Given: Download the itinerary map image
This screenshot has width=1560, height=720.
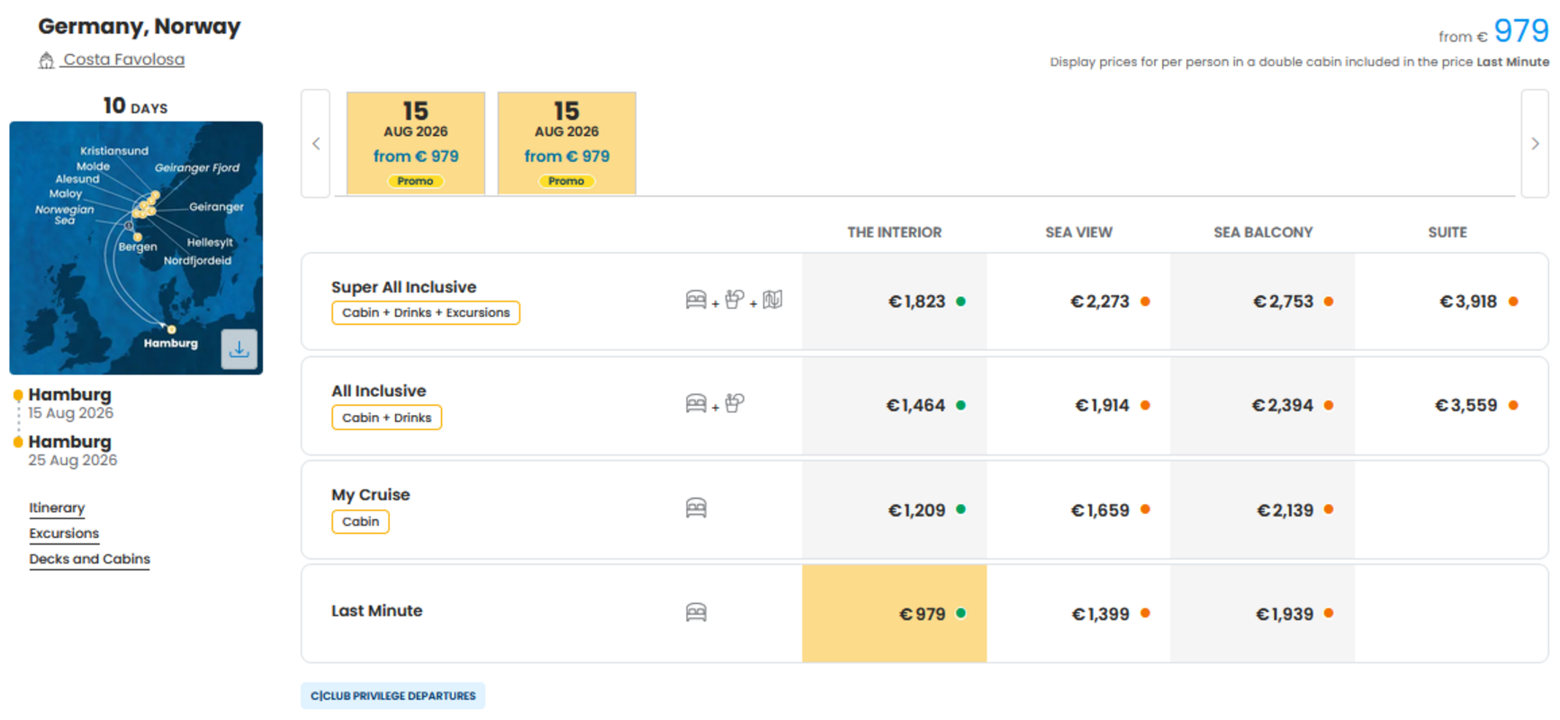Looking at the screenshot, I should pyautogui.click(x=239, y=349).
